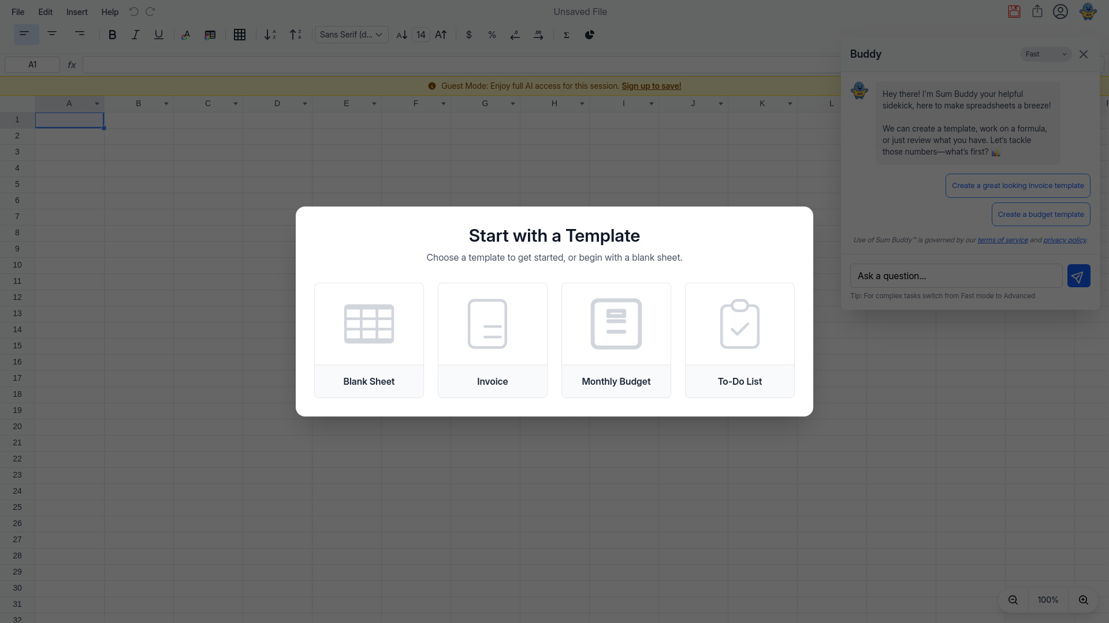
Task: Toggle italic formatting
Action: tap(135, 35)
